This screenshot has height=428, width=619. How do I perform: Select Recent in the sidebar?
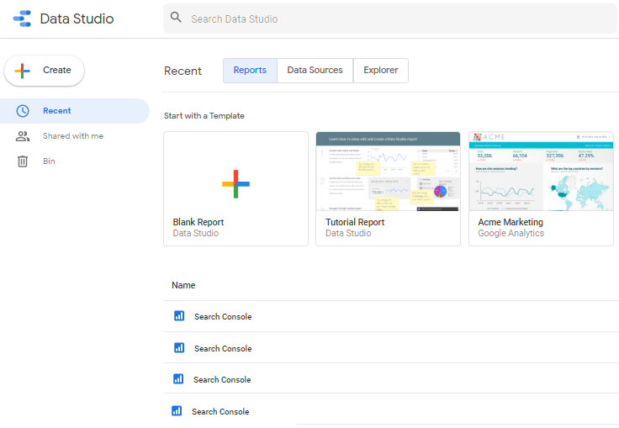(75, 111)
